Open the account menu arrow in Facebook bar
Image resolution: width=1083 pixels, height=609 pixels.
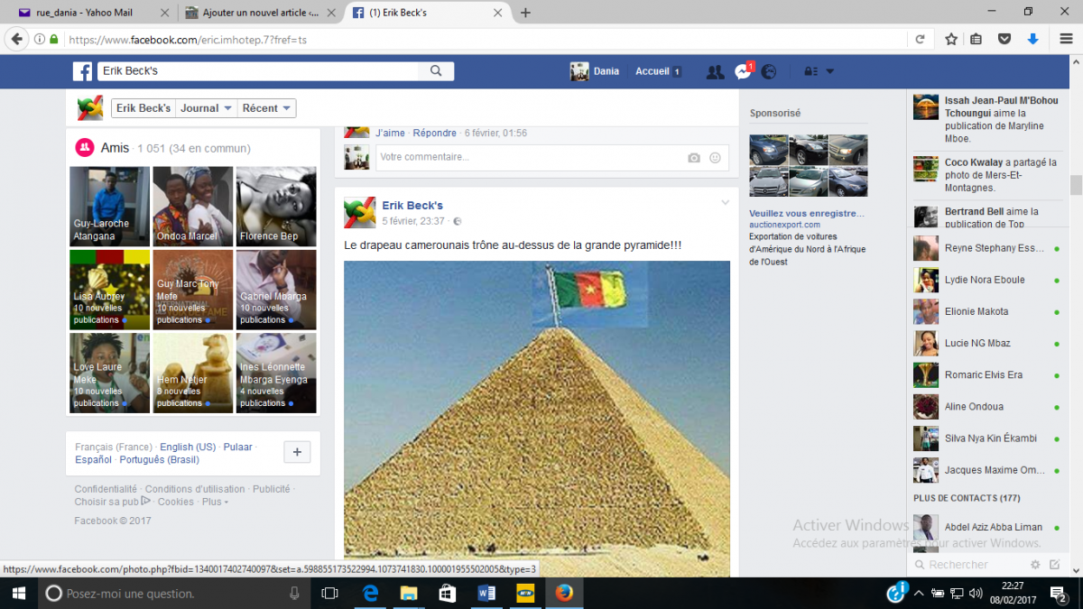[x=830, y=72]
